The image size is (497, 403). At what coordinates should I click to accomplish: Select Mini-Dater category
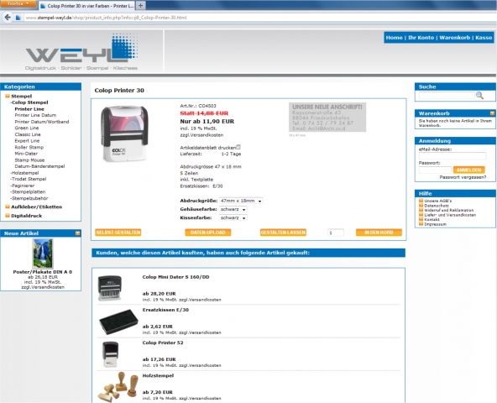(x=26, y=154)
